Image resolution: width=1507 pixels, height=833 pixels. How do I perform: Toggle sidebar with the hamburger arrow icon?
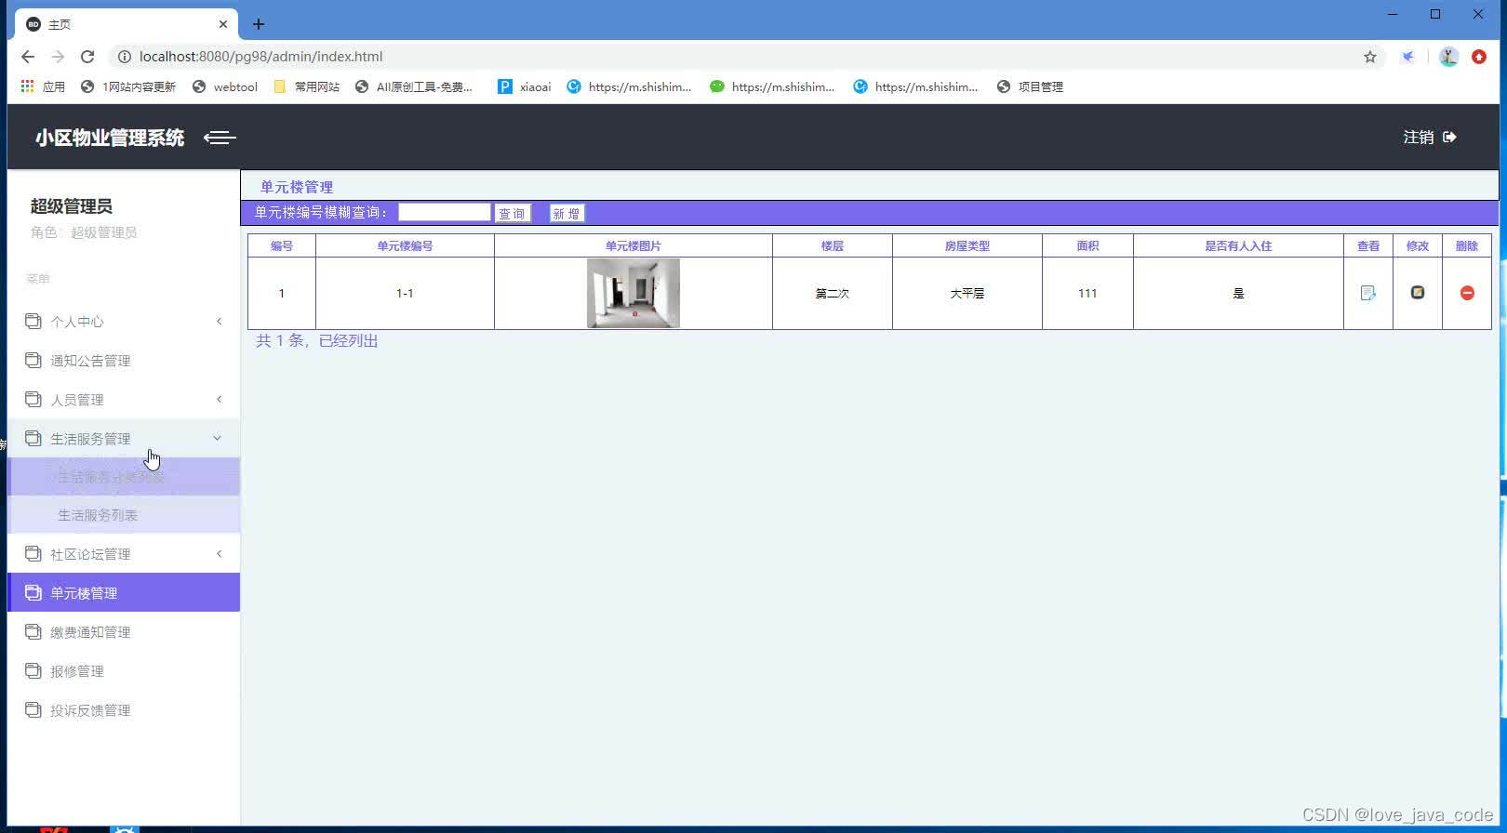tap(220, 138)
